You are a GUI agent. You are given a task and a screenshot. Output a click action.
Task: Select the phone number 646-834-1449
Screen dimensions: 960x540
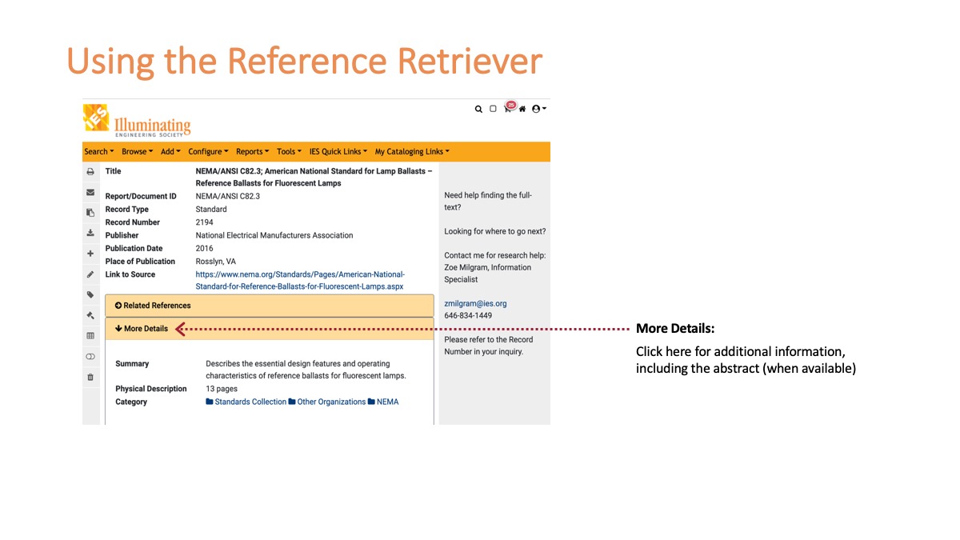[x=468, y=316]
